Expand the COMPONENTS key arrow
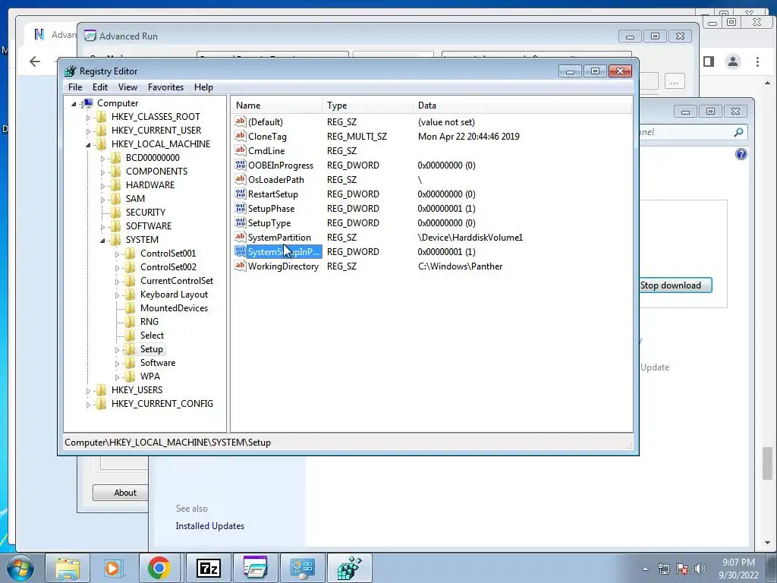 tap(102, 172)
